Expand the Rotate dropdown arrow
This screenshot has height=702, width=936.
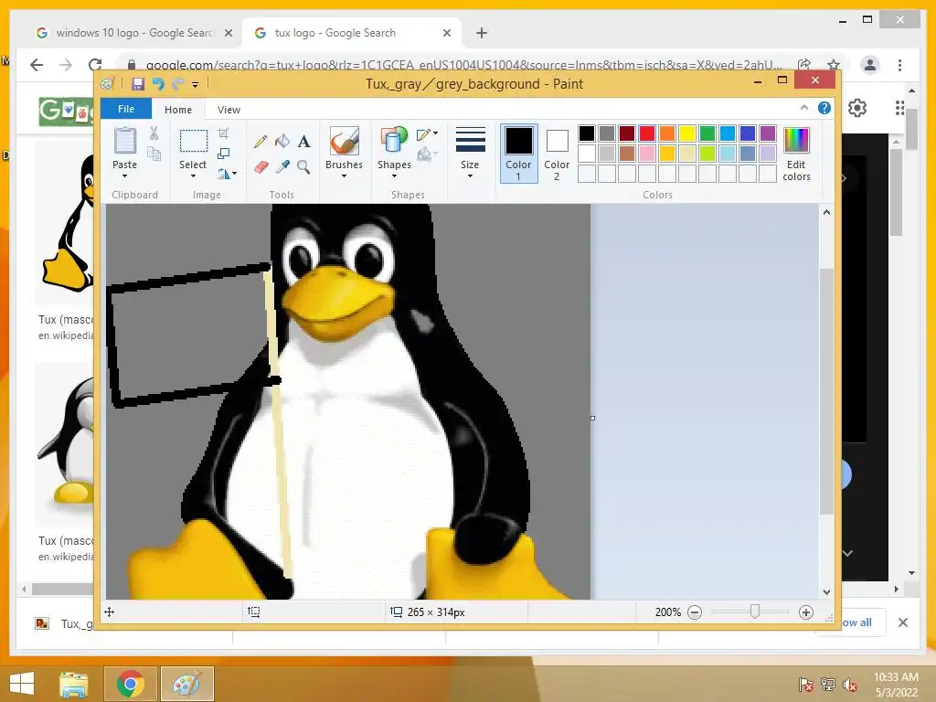click(235, 174)
